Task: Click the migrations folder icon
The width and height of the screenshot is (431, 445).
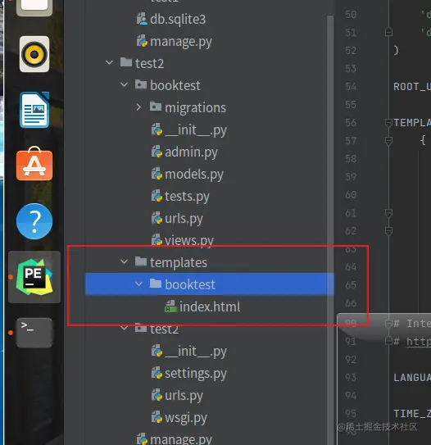Action: point(156,107)
